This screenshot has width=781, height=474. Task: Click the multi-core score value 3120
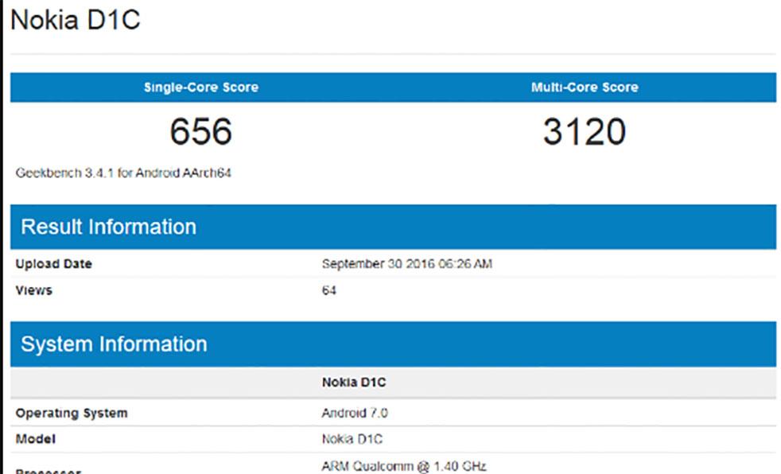pos(585,131)
